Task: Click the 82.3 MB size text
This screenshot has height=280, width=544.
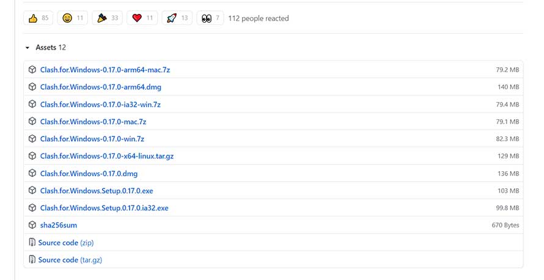Action: point(507,139)
